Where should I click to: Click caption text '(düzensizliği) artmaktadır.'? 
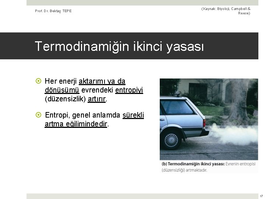pos(184,170)
